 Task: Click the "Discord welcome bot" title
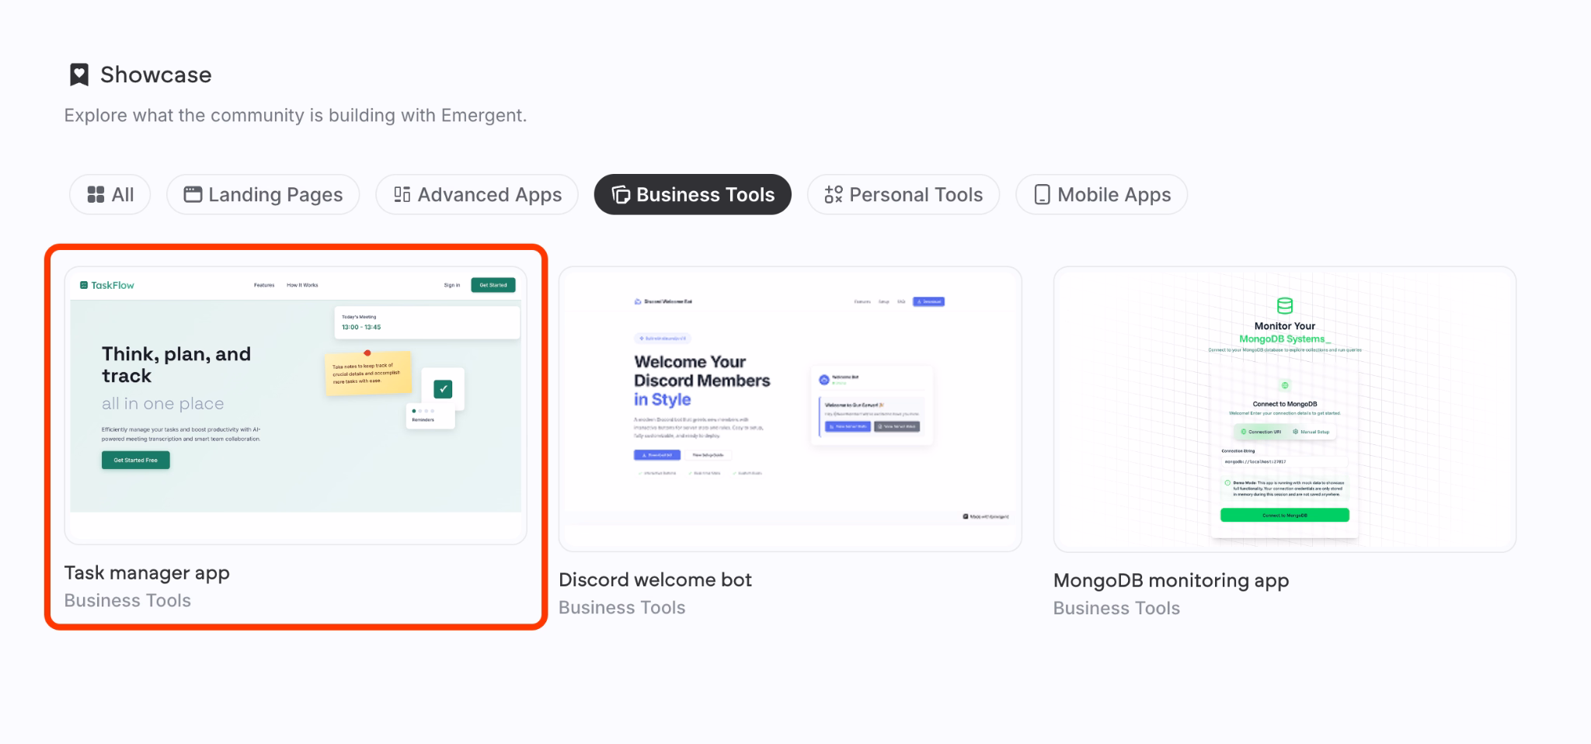click(656, 580)
